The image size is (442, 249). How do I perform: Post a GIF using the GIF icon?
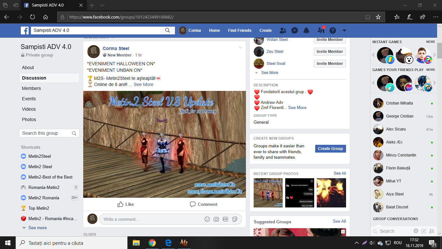(225, 219)
